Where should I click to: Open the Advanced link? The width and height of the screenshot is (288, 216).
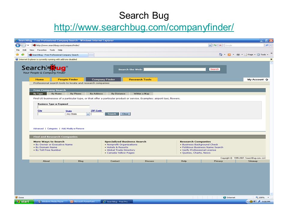click(x=38, y=129)
